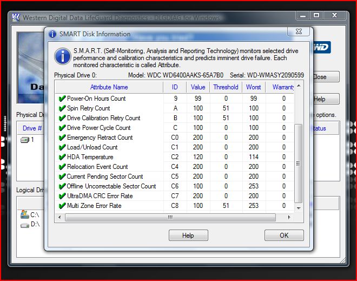
Task: Select the HDA Temperature row text
Action: [x=90, y=157]
